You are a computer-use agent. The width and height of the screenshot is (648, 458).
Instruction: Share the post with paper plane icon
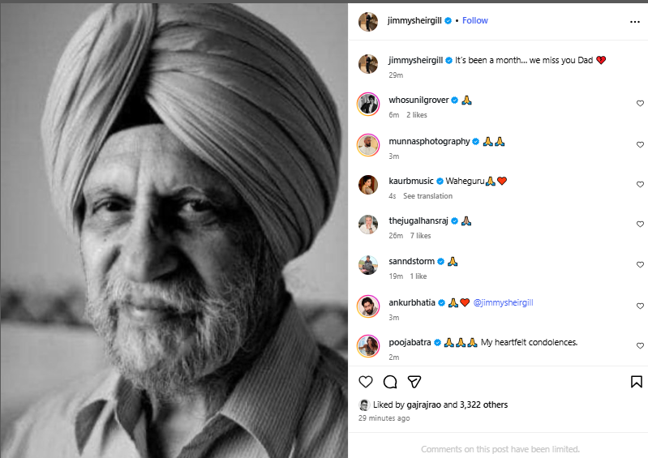pyautogui.click(x=414, y=382)
